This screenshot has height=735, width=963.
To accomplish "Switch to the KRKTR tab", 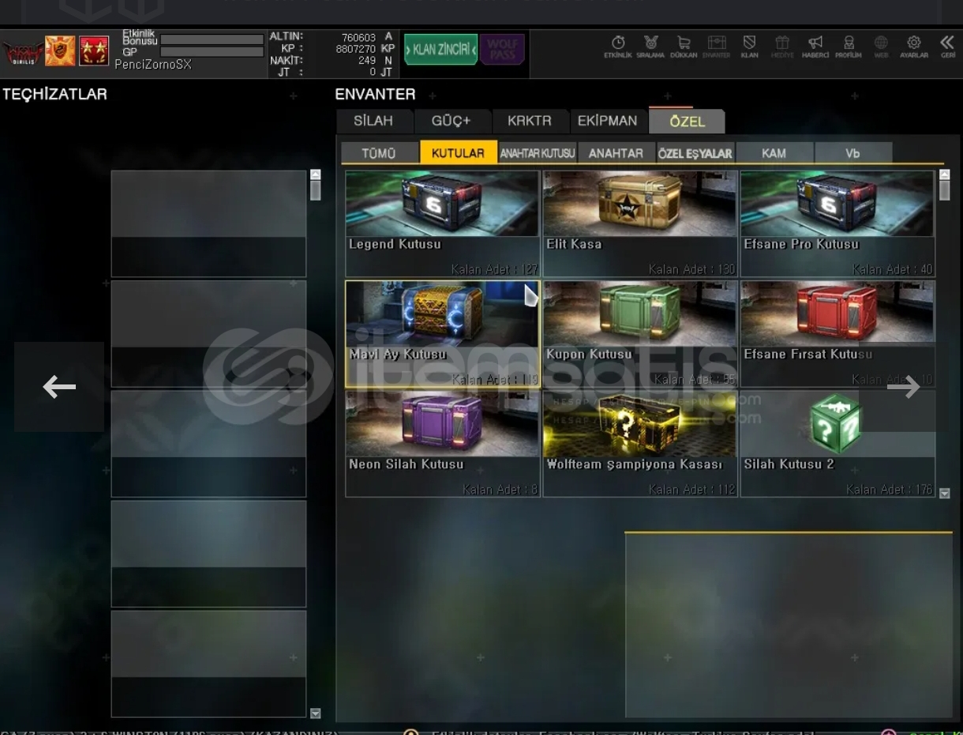I will pyautogui.click(x=530, y=121).
